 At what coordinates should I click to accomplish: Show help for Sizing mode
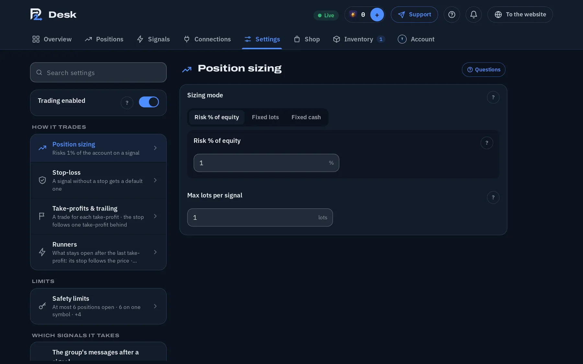point(493,97)
